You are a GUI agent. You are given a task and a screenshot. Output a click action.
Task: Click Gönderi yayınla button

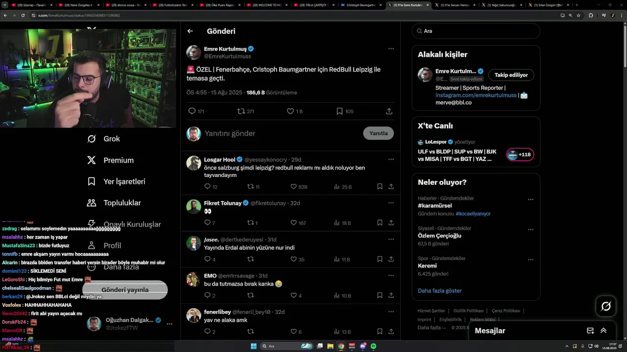[x=125, y=290]
